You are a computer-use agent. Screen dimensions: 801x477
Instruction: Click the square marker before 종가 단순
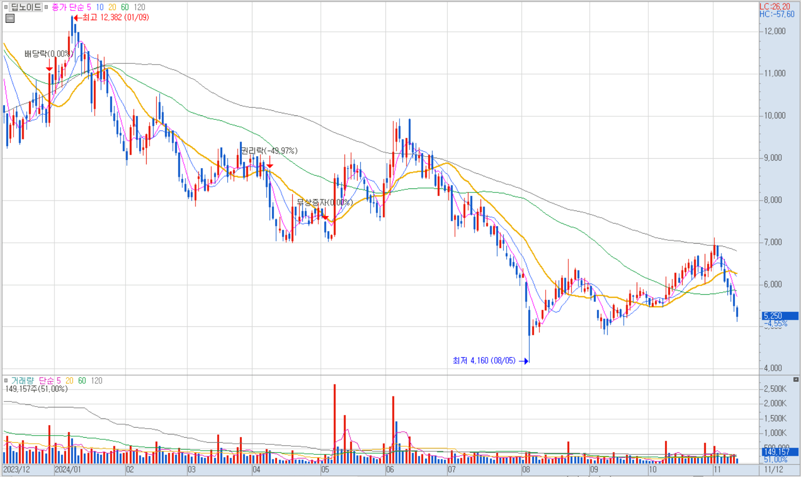[x=46, y=7]
